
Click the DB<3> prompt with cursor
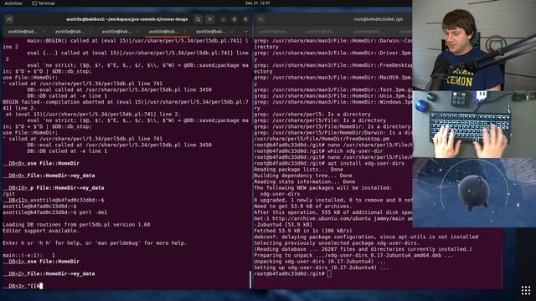[x=23, y=286]
